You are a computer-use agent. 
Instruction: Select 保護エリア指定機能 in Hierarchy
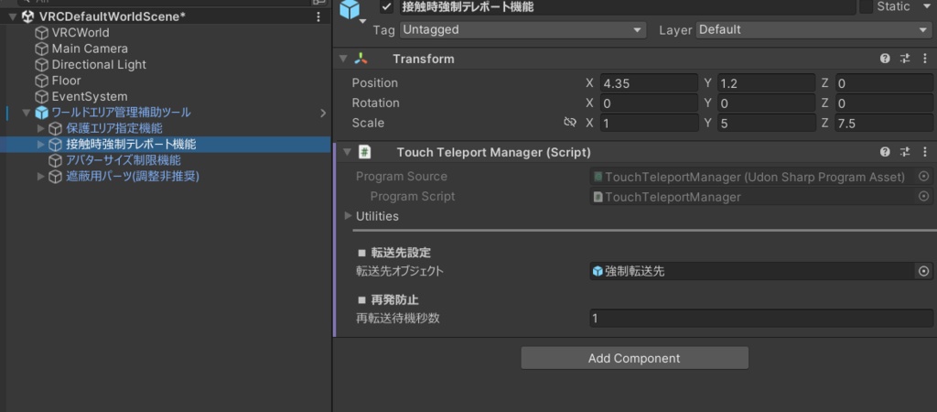114,128
